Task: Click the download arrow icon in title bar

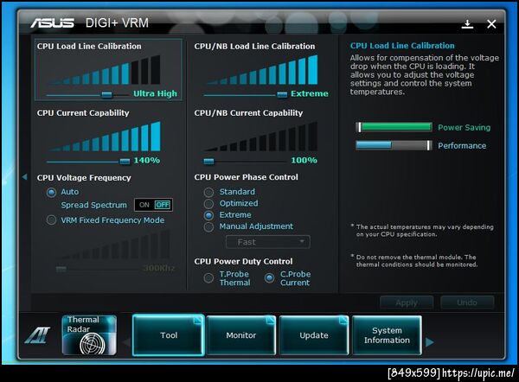Action: click(x=467, y=24)
